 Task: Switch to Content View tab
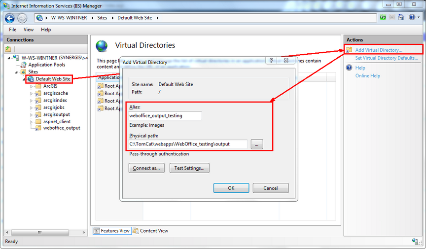click(x=150, y=231)
